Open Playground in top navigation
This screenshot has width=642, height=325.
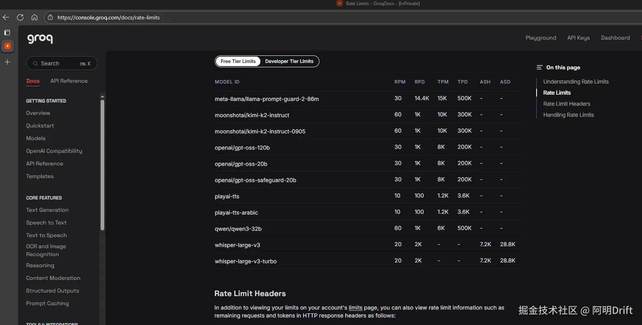point(541,38)
